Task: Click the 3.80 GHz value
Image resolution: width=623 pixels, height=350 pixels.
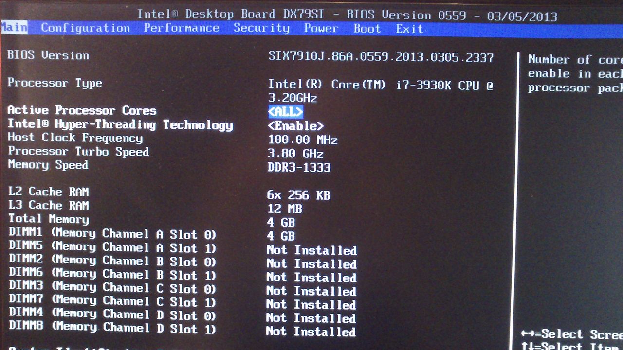Action: pos(296,154)
